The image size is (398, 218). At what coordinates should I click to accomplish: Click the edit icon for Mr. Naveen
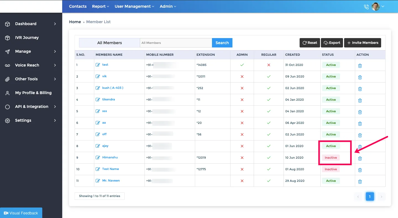coord(98,181)
